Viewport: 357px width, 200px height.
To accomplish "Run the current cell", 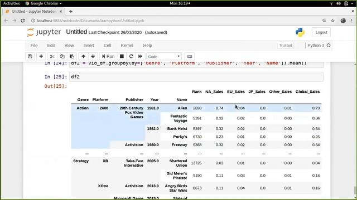I will tap(108, 57).
